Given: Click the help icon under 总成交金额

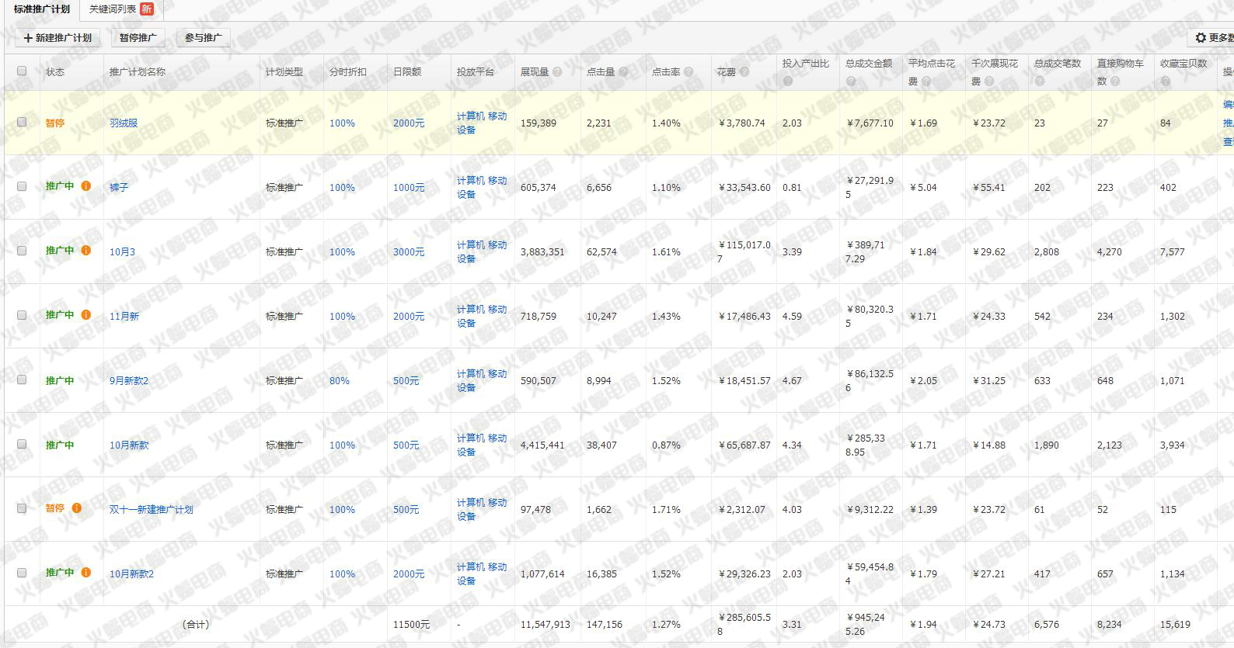Looking at the screenshot, I should point(851,81).
